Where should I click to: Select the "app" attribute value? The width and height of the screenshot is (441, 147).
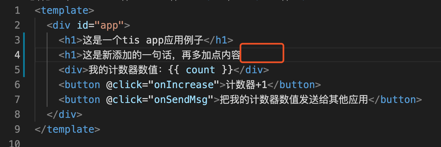(109, 25)
